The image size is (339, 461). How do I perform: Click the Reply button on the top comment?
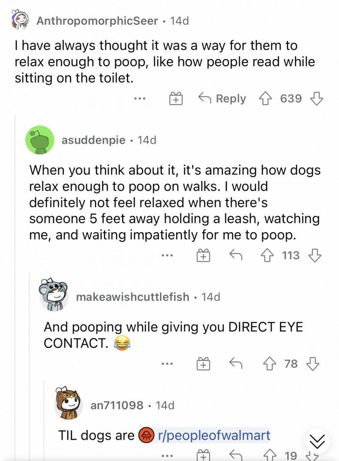coord(221,98)
